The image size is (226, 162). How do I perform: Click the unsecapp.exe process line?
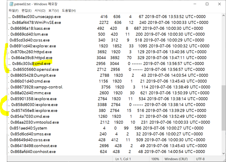[107, 17]
